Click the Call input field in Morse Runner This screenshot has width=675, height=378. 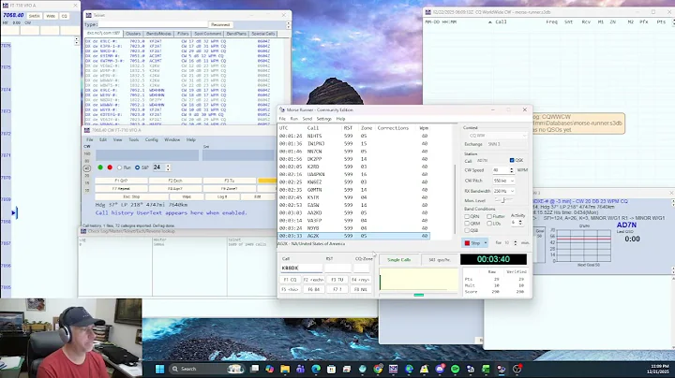coord(301,268)
